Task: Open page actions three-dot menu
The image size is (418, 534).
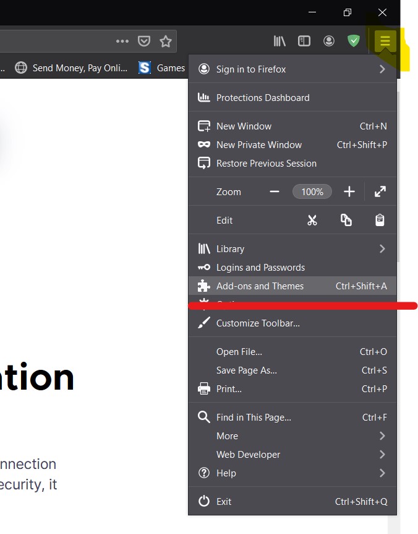Action: coord(122,42)
